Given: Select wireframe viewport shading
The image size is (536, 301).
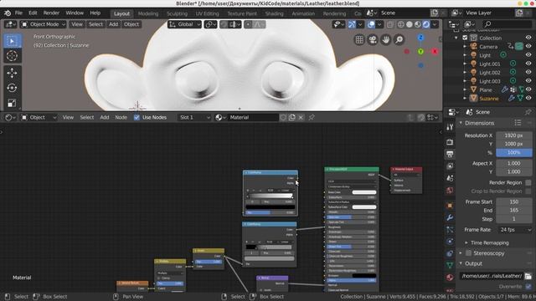Looking at the screenshot, I should 401,24.
